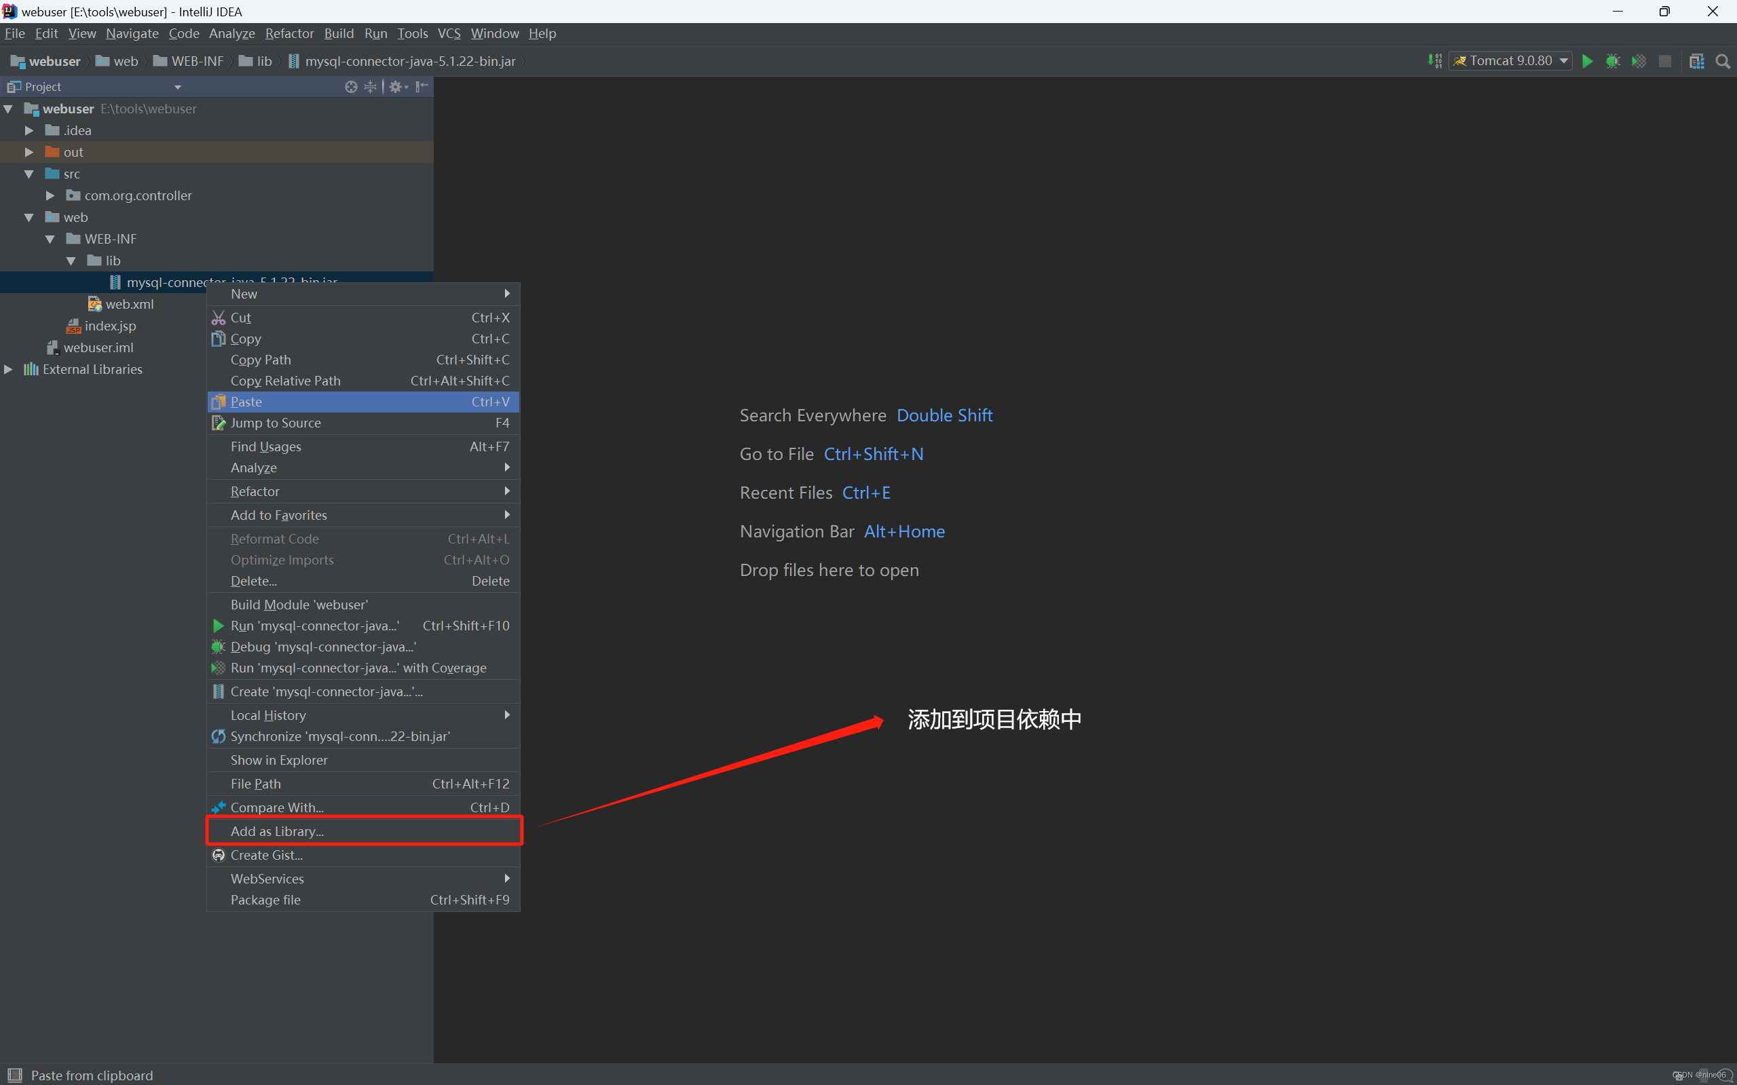Run the Tomcat configuration with green play button
This screenshot has height=1085, width=1737.
[x=1587, y=61]
